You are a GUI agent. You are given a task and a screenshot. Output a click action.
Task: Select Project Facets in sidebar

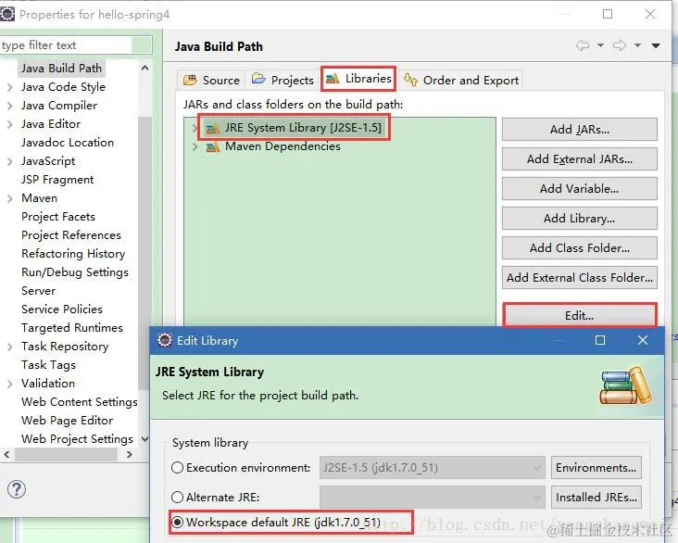coord(58,217)
